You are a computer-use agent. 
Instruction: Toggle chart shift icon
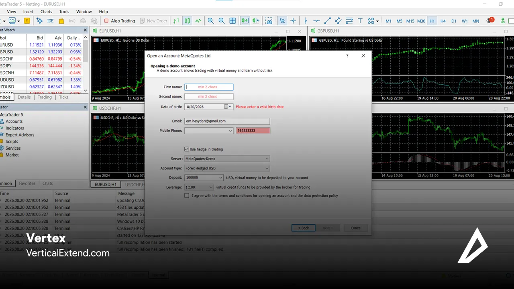[256, 21]
